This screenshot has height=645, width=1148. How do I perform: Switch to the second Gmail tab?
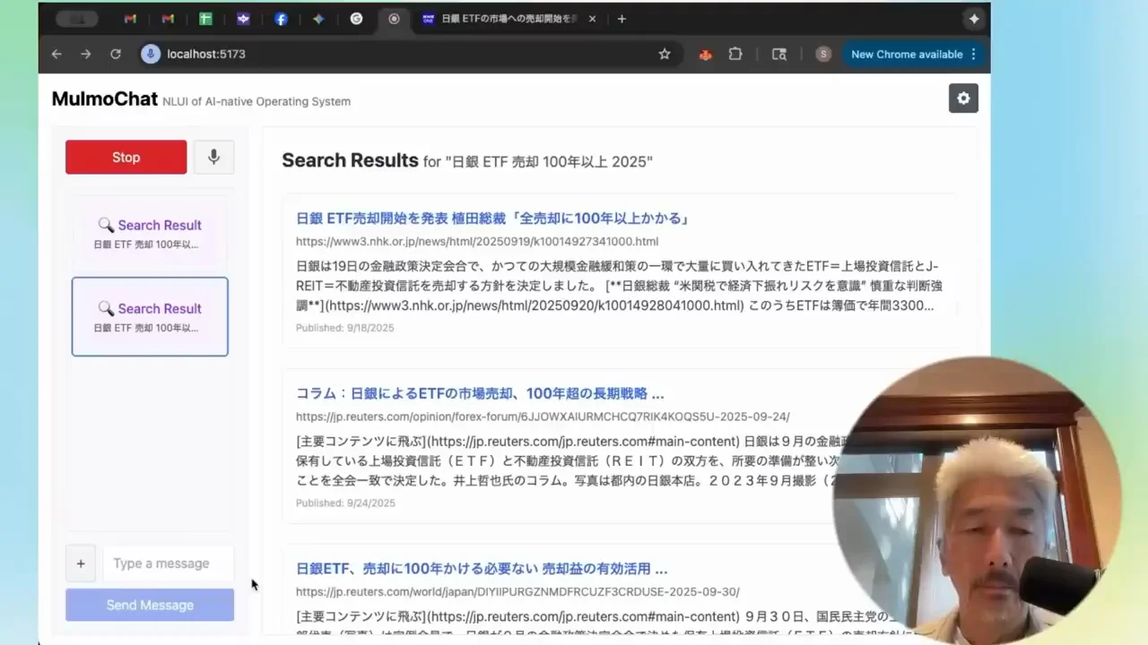168,19
